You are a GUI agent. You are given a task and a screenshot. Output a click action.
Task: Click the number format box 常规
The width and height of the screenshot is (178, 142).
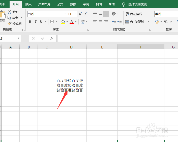166,14
